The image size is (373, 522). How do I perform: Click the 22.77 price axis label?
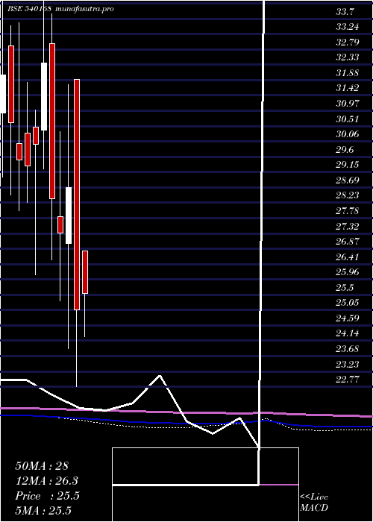pos(348,379)
